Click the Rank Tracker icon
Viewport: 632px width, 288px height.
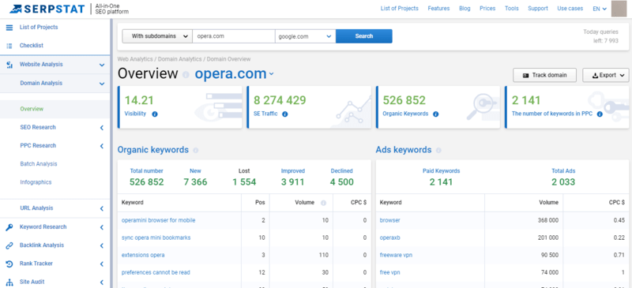pos(9,264)
